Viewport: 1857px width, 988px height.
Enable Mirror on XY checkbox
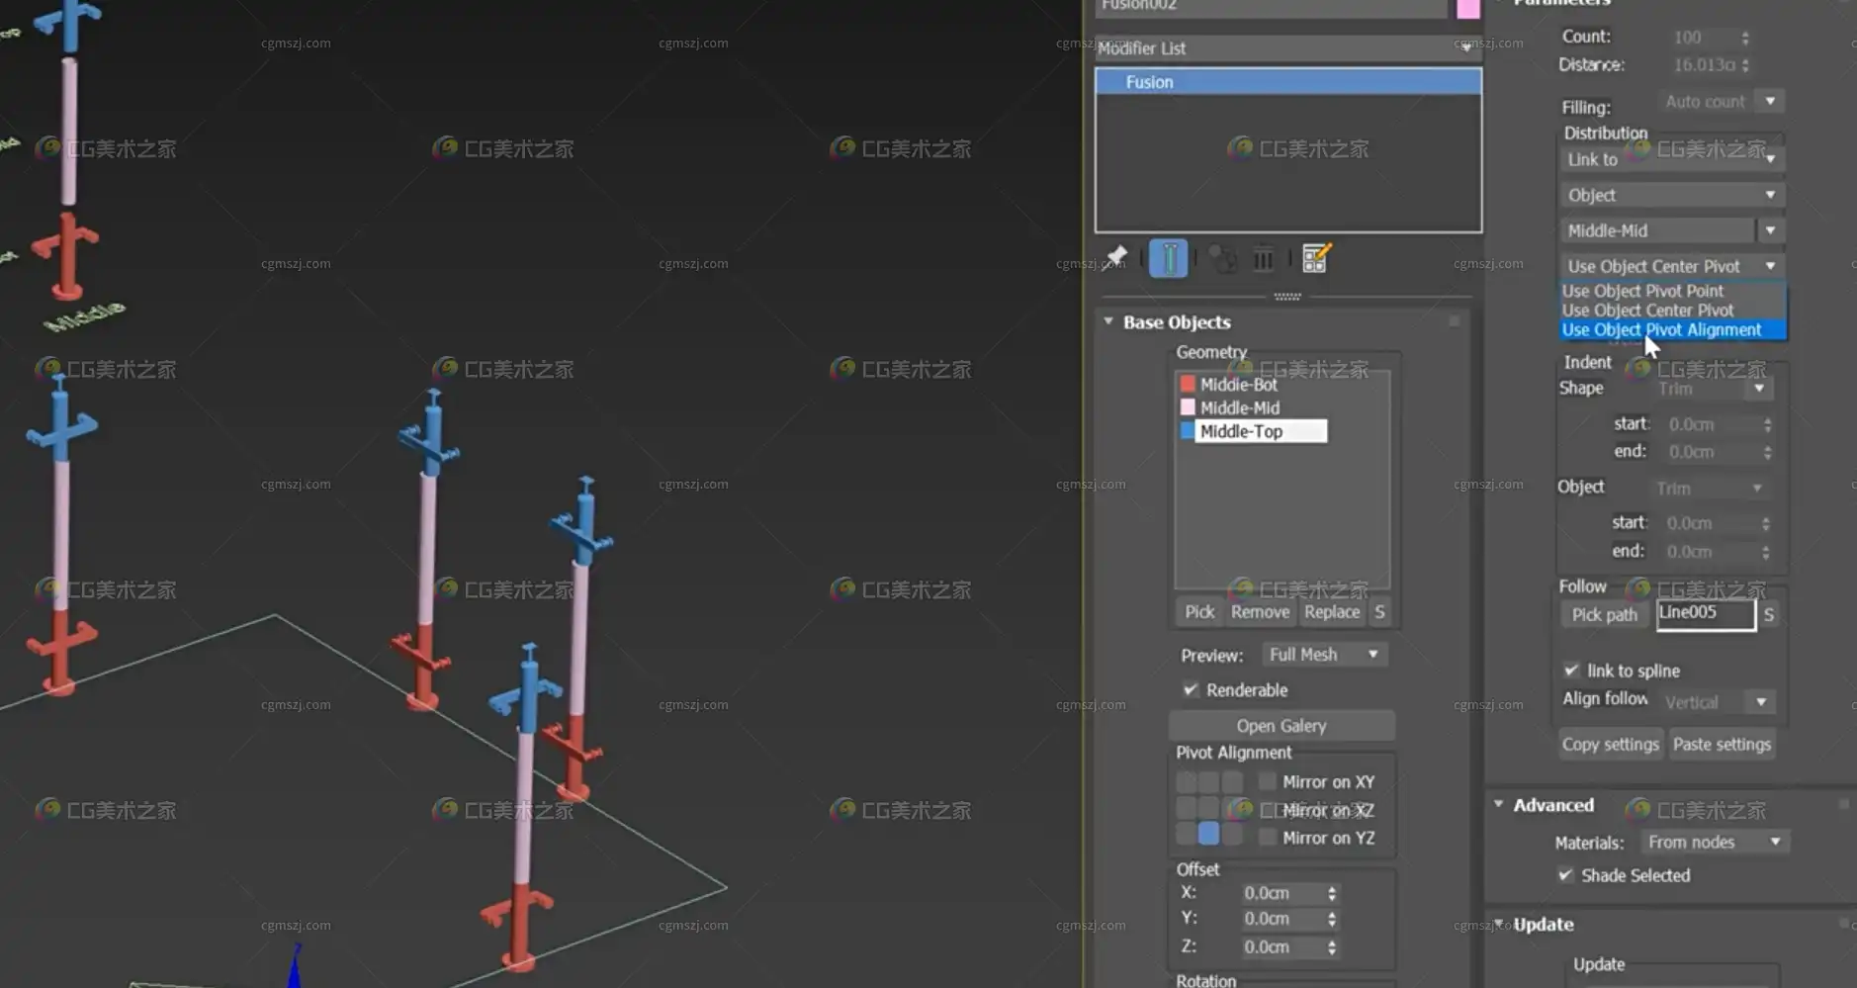(x=1268, y=781)
